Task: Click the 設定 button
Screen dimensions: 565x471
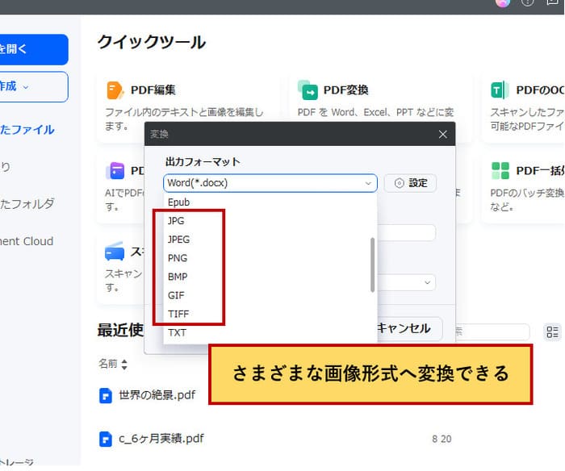Action: [410, 183]
